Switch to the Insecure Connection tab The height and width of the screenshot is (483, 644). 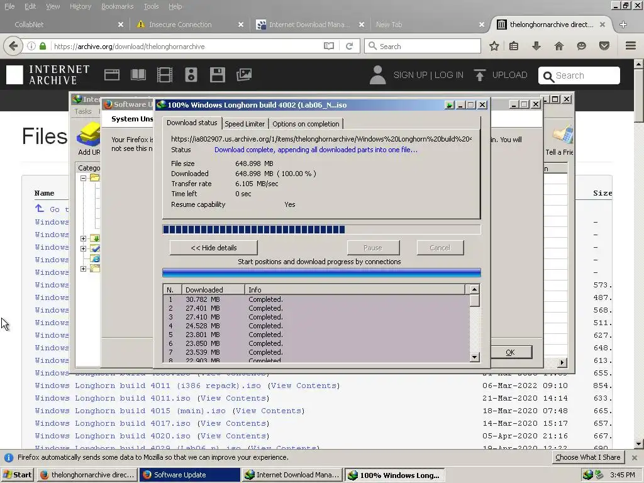[190, 25]
